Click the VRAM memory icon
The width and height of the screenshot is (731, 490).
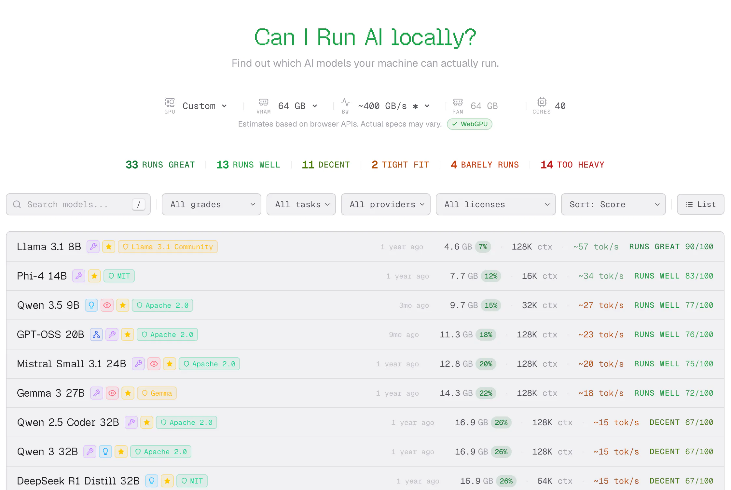pos(263,102)
